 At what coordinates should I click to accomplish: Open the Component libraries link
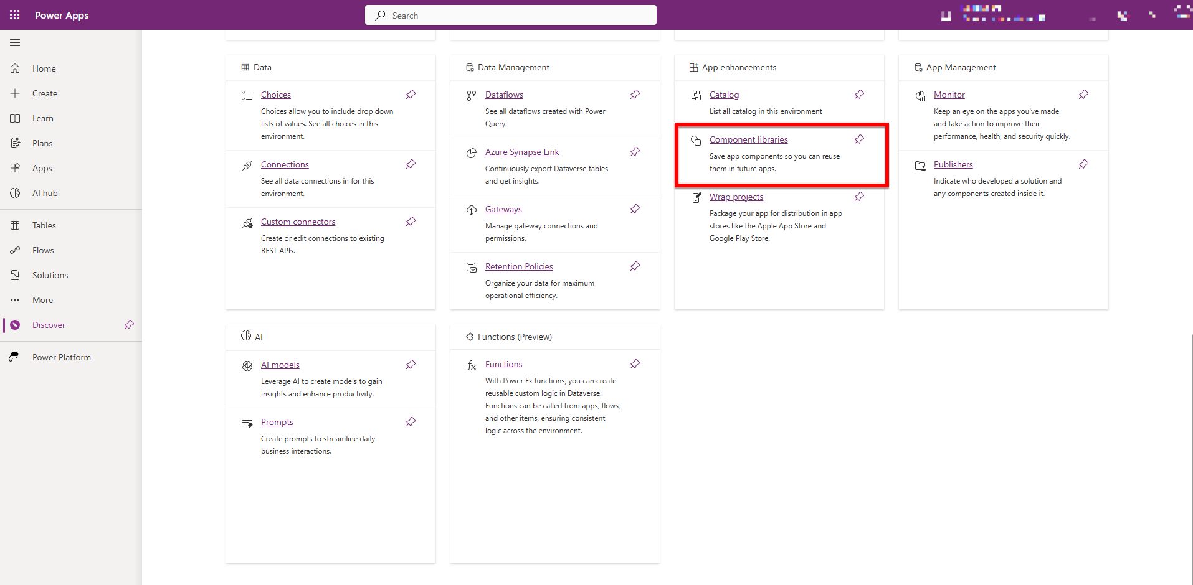click(x=748, y=139)
